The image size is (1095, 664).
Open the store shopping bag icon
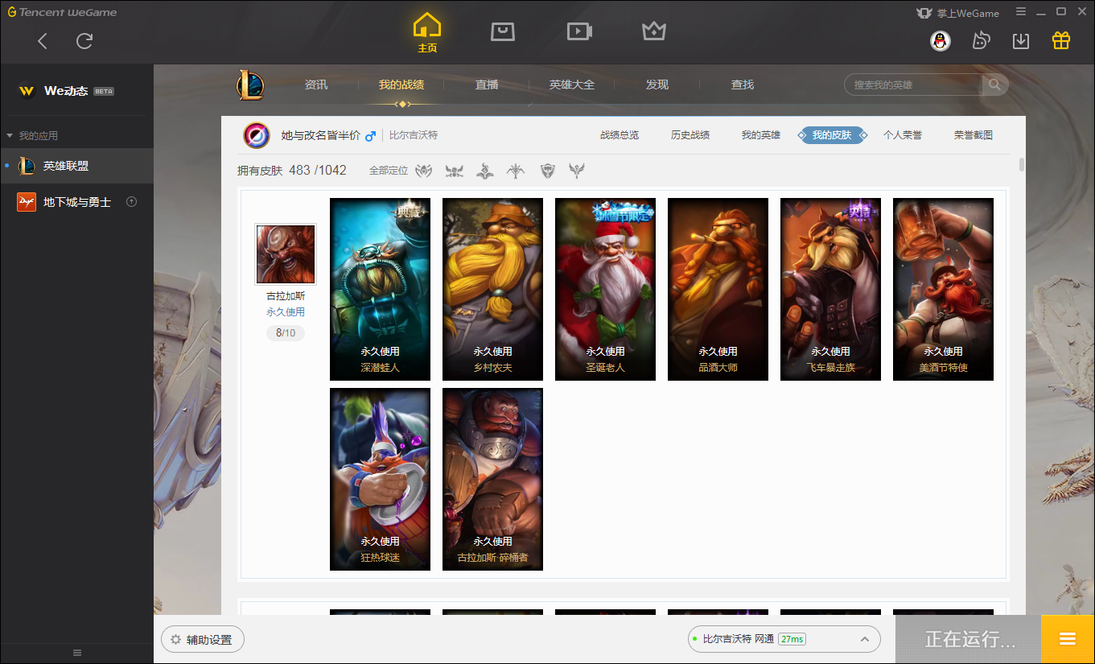tap(503, 31)
